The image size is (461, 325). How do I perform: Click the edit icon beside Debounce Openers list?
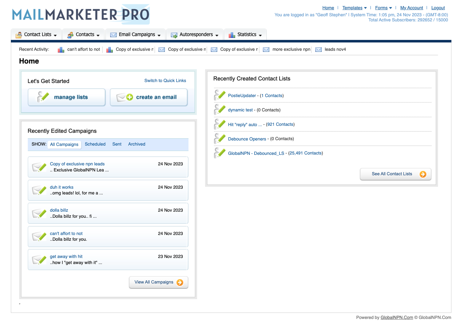[x=220, y=139]
